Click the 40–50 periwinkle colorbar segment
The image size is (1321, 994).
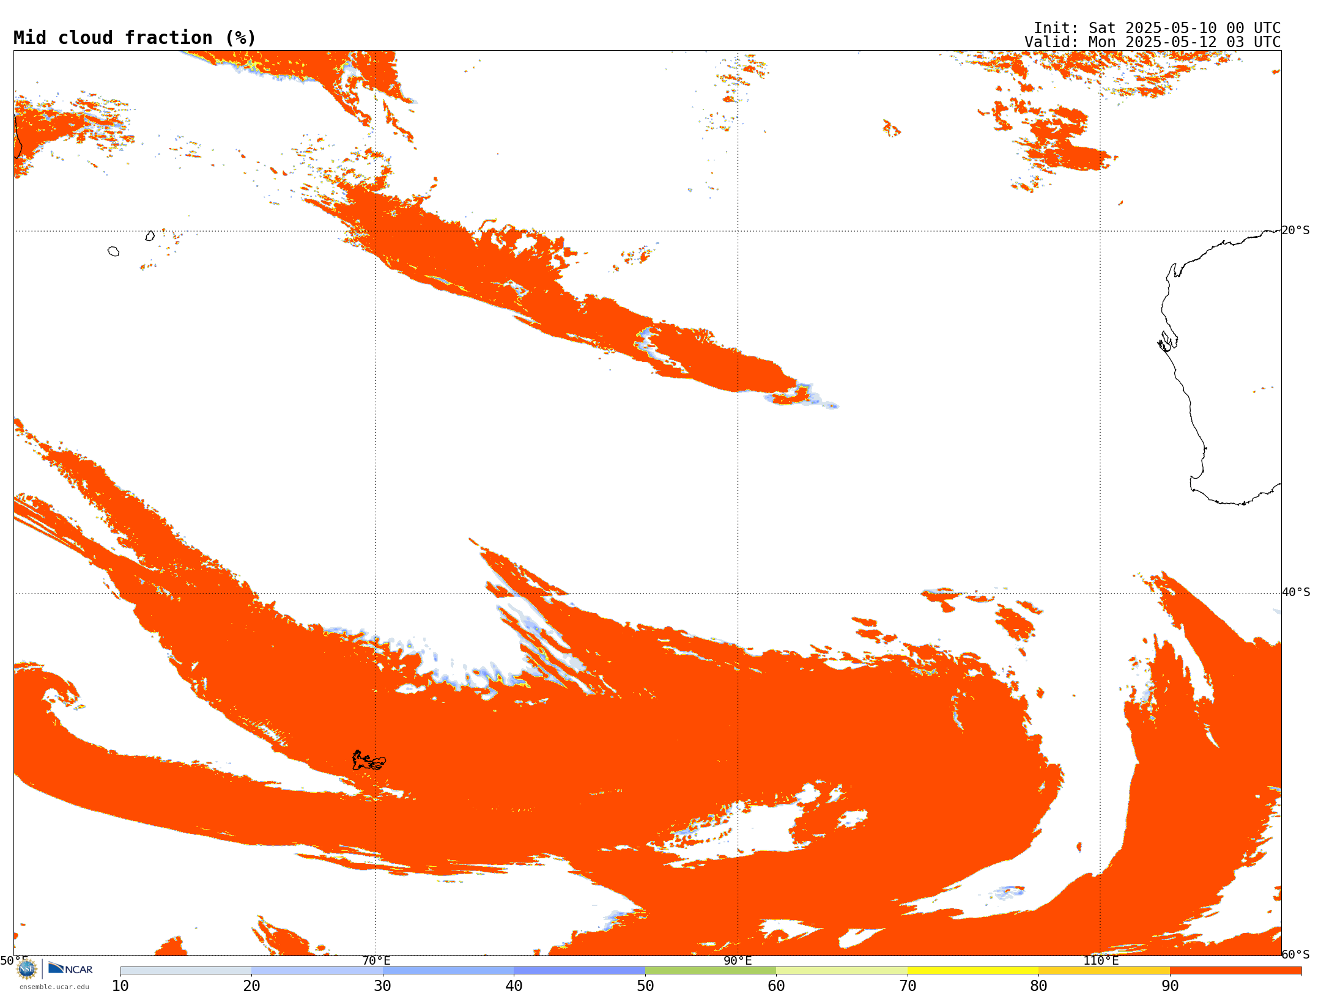click(579, 971)
